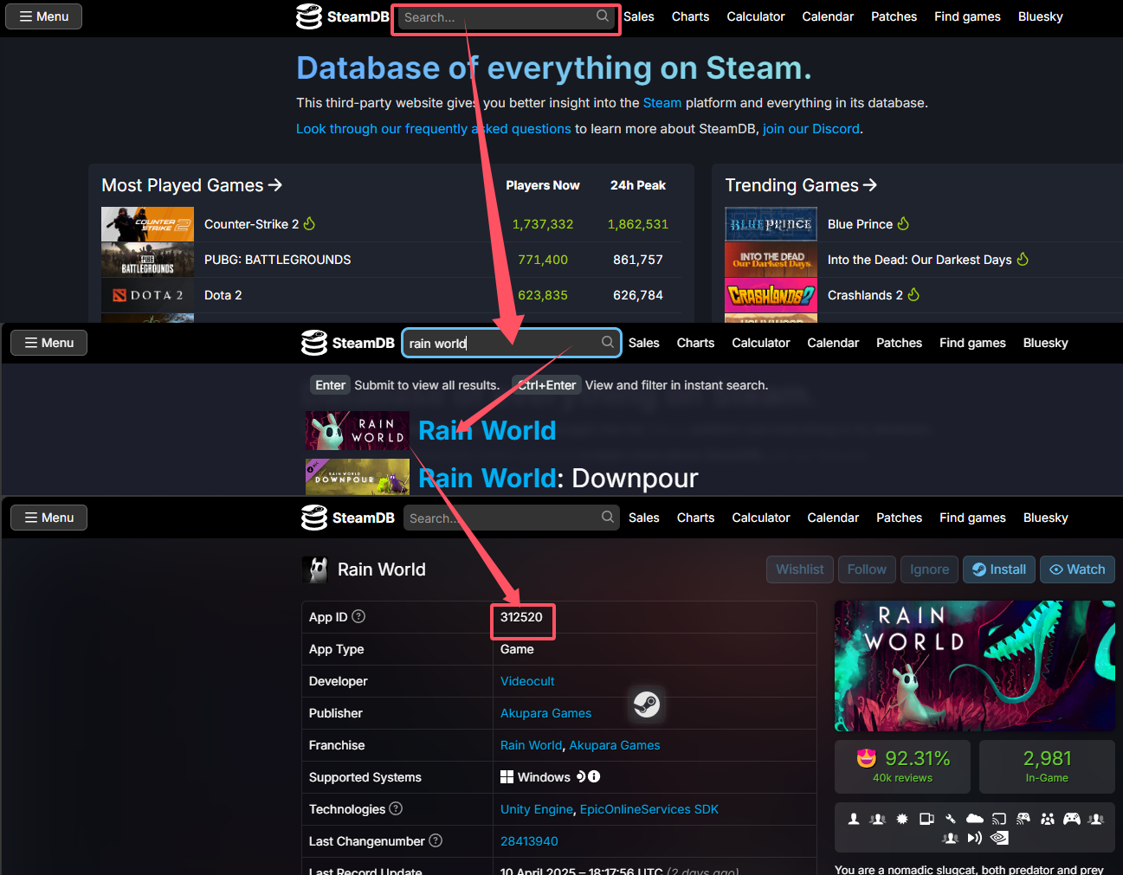Select the Rain World search result title
Viewport: 1123px width, 875px height.
tap(487, 430)
